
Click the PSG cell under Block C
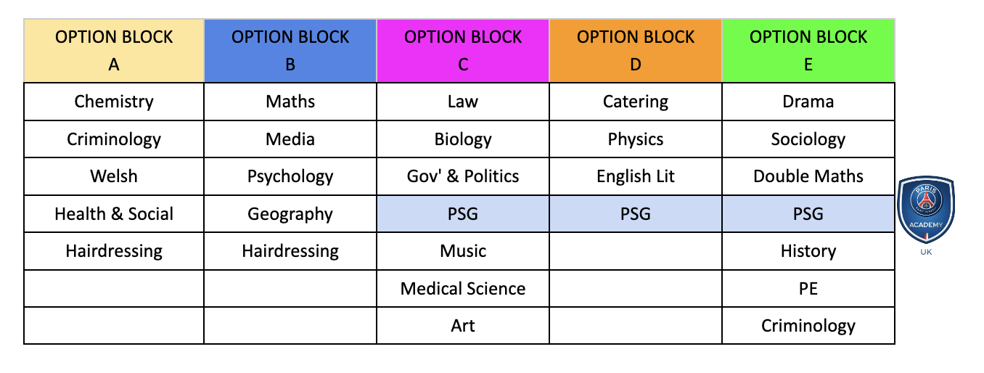(x=463, y=214)
